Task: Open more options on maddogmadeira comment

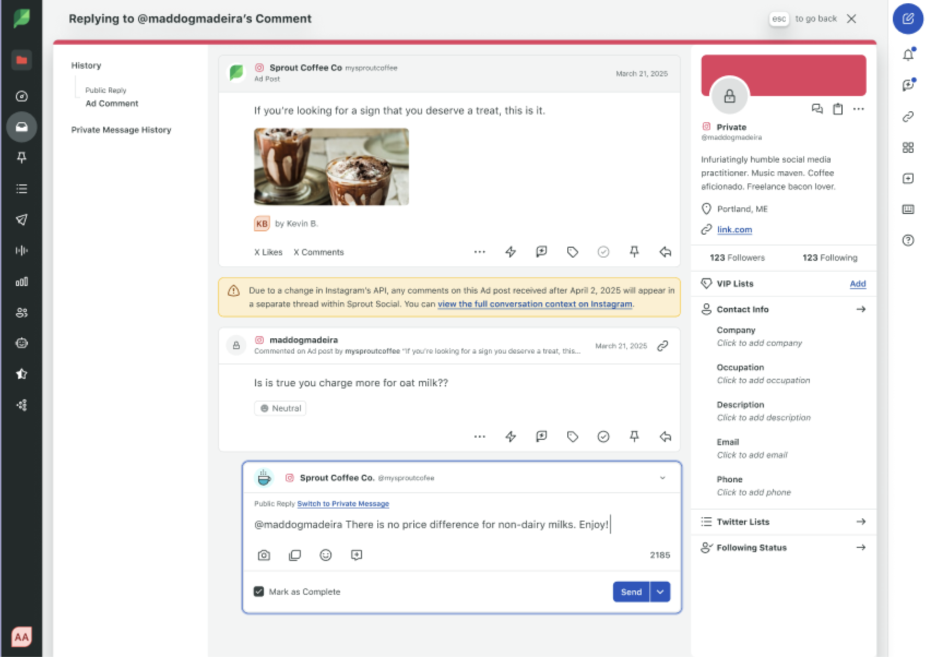Action: click(x=479, y=437)
